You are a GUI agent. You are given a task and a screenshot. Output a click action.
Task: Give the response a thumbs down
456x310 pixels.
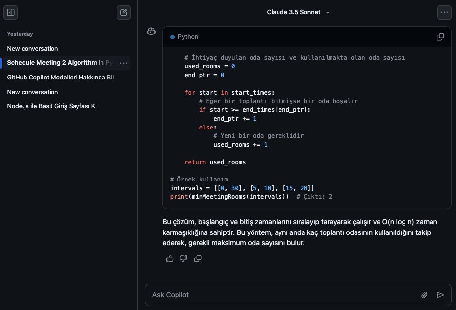pyautogui.click(x=183, y=258)
